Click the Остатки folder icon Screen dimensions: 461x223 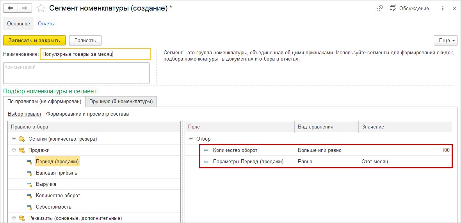click(x=21, y=139)
